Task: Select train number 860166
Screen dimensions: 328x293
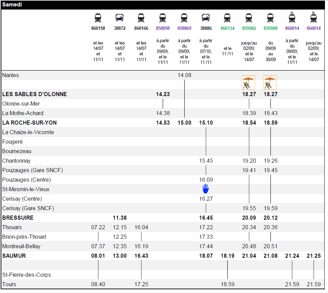Action: (141, 28)
